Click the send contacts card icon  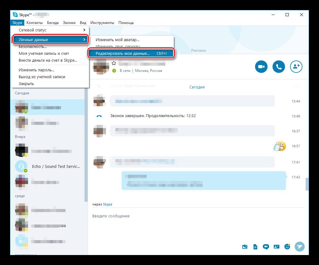tap(276, 247)
